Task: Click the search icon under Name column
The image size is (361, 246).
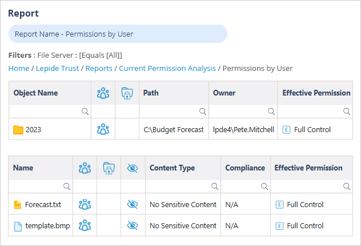Action: 67,187
